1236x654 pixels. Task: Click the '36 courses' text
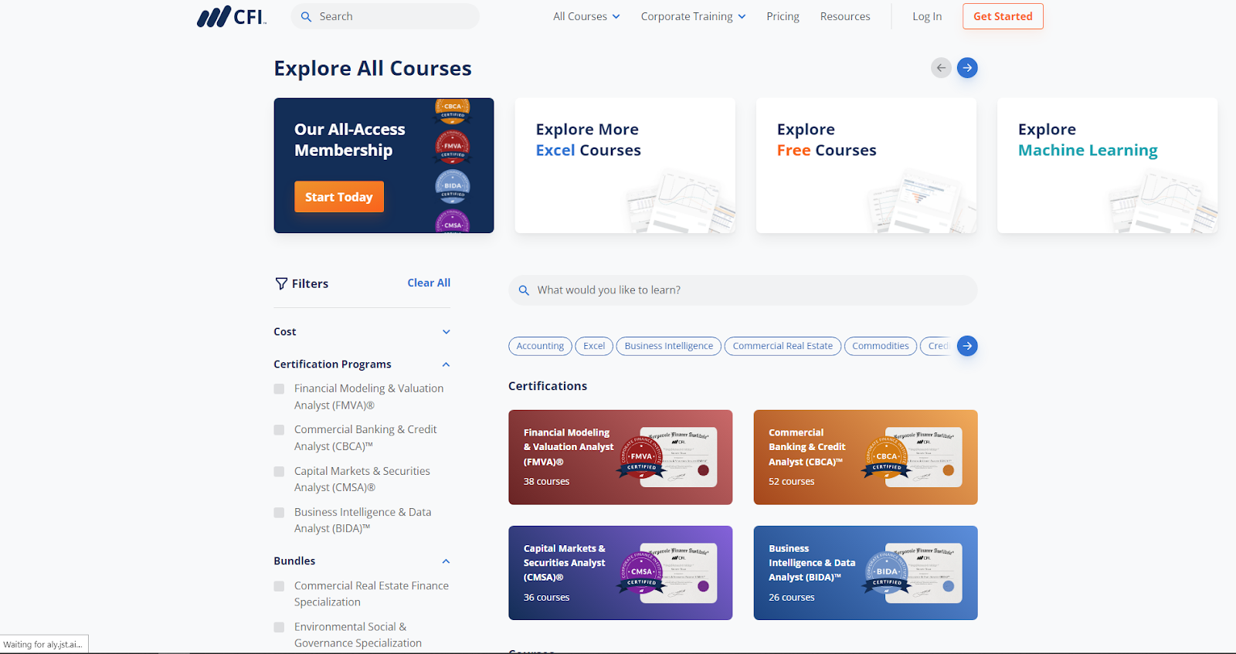(546, 598)
